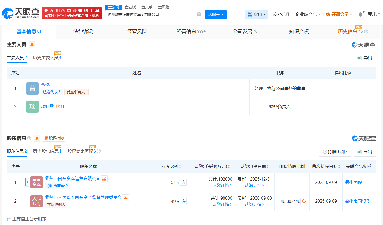Expand row for 衢州市国有资本运营有限公司
The image size is (383, 225).
27,182
